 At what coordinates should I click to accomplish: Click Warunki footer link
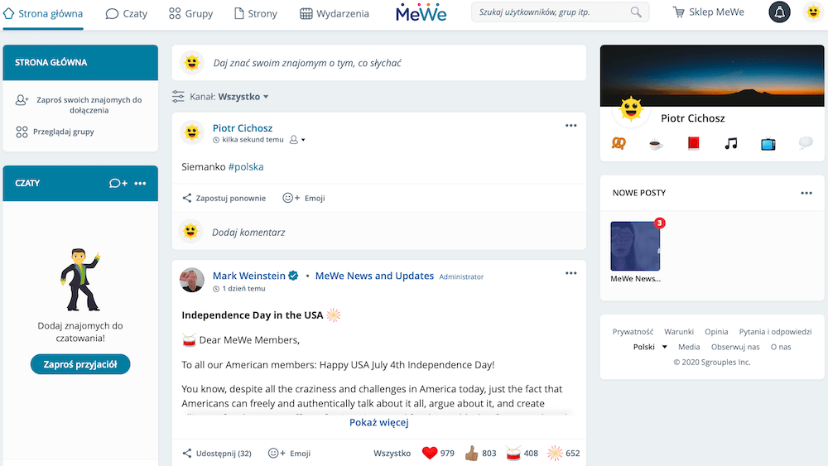[x=679, y=331]
